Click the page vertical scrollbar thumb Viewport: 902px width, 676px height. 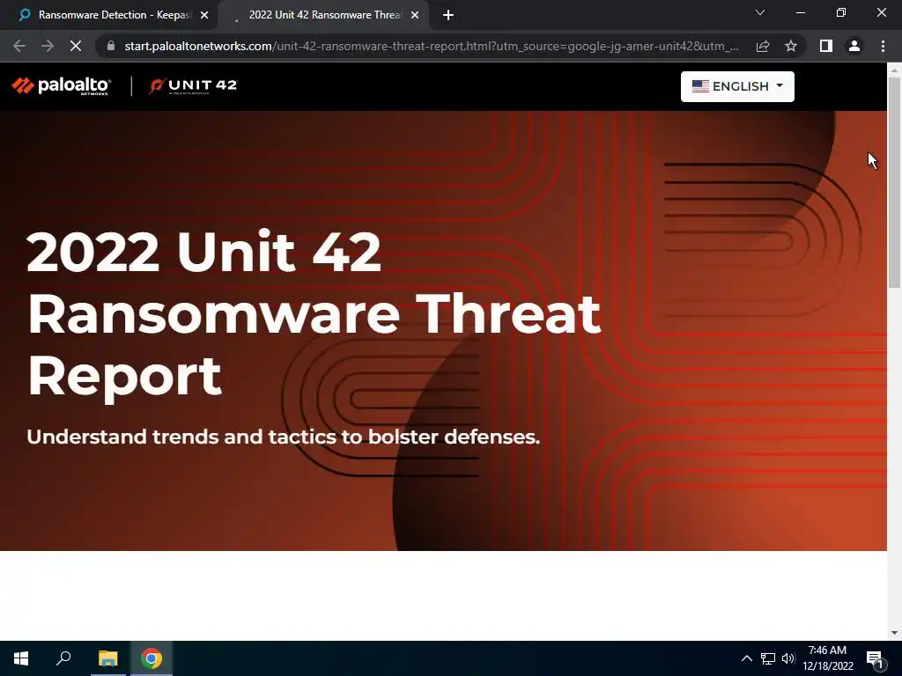pyautogui.click(x=894, y=181)
